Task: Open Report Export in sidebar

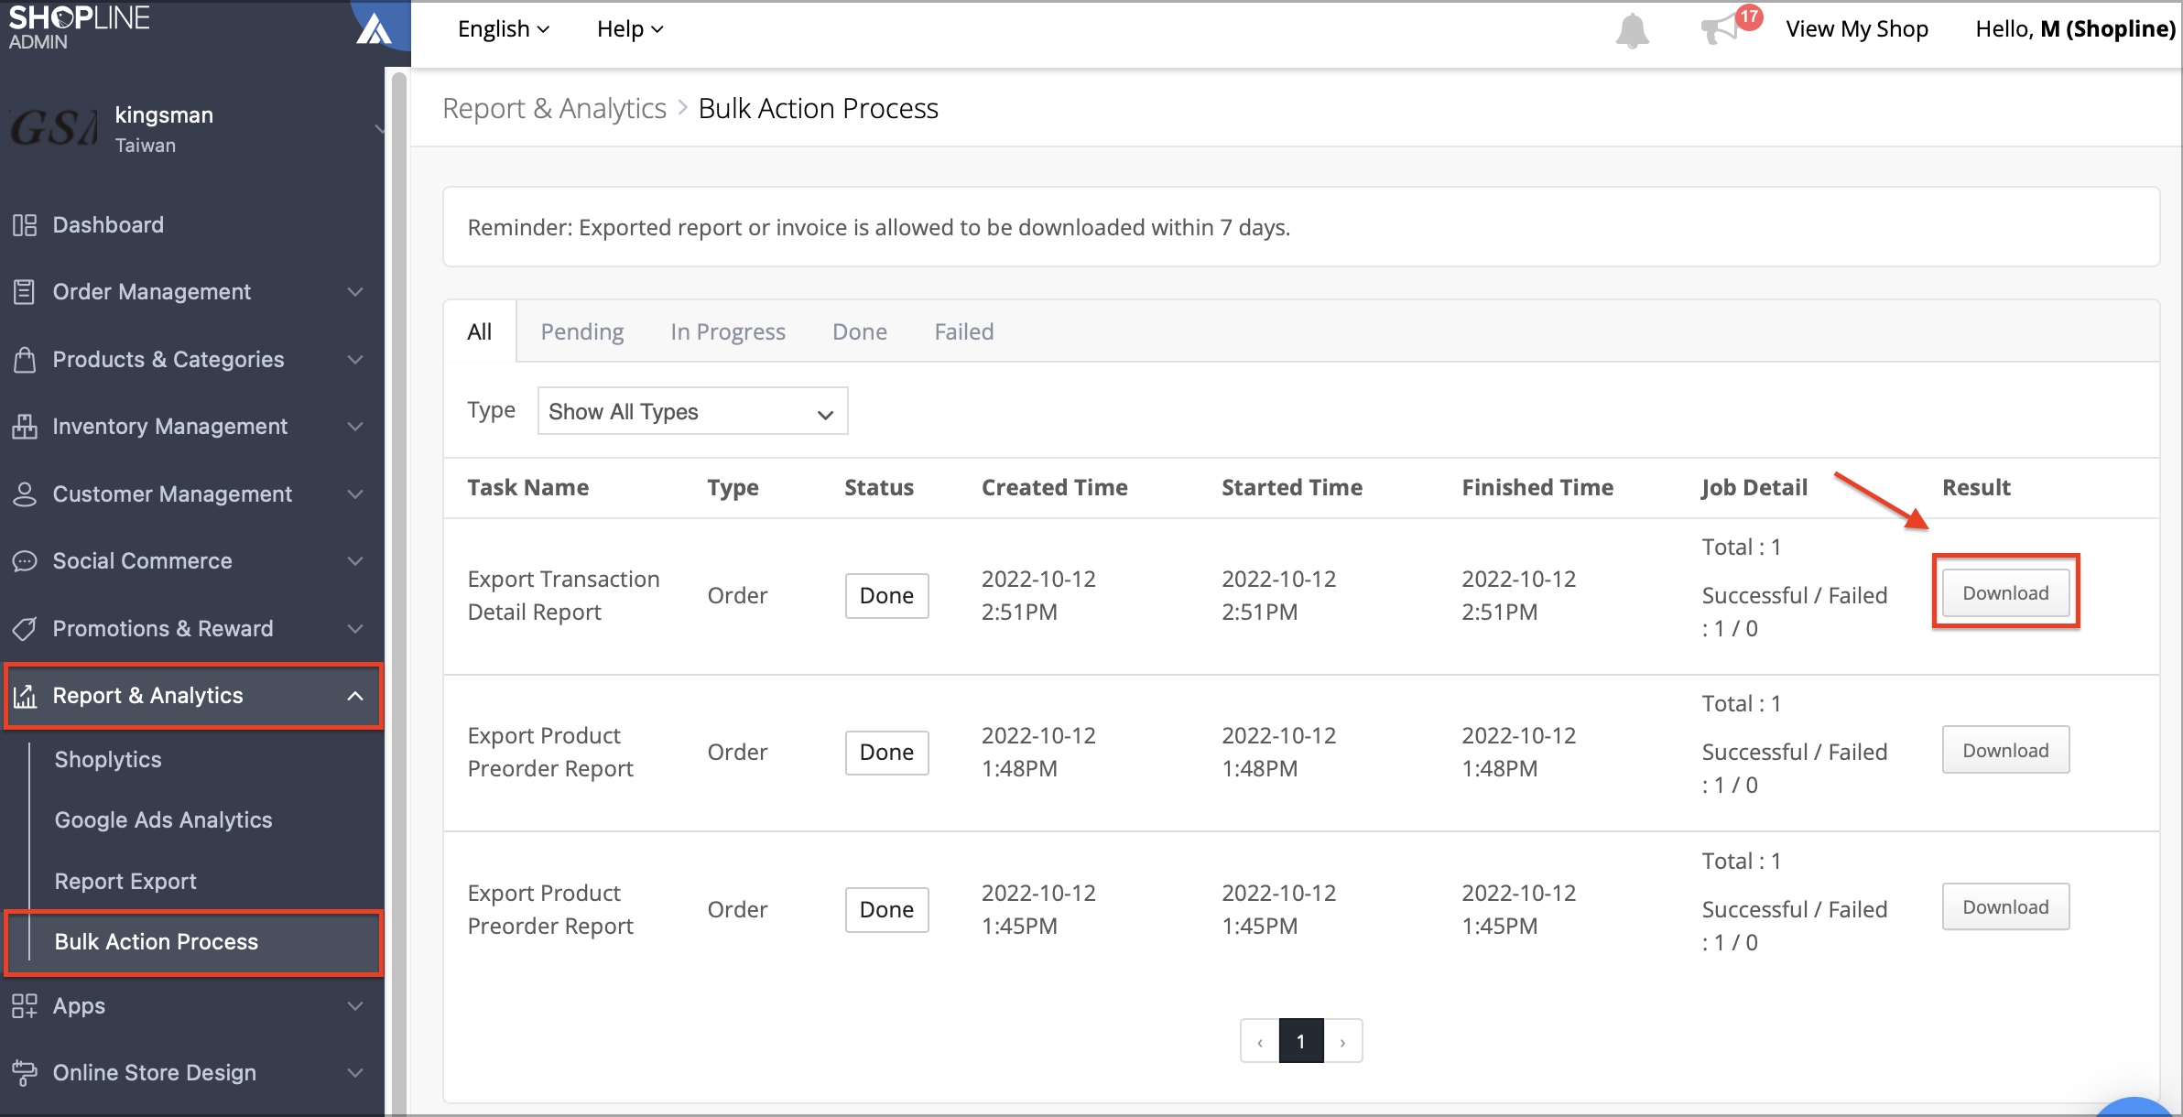Action: [x=125, y=882]
